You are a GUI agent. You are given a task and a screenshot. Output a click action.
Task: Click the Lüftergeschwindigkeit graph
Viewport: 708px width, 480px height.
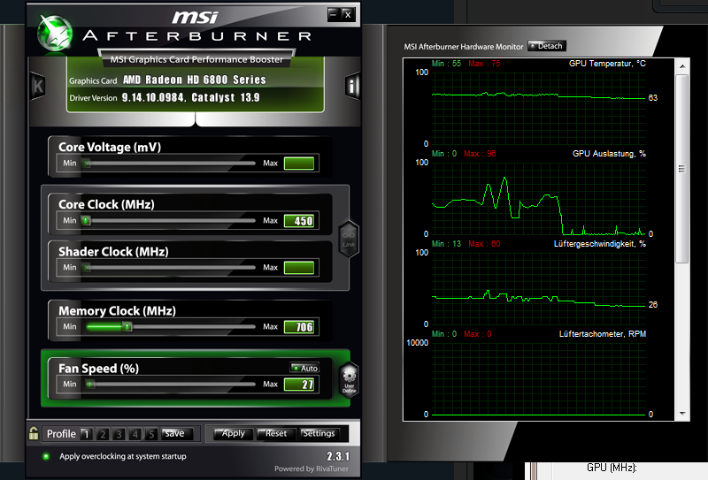tap(539, 289)
